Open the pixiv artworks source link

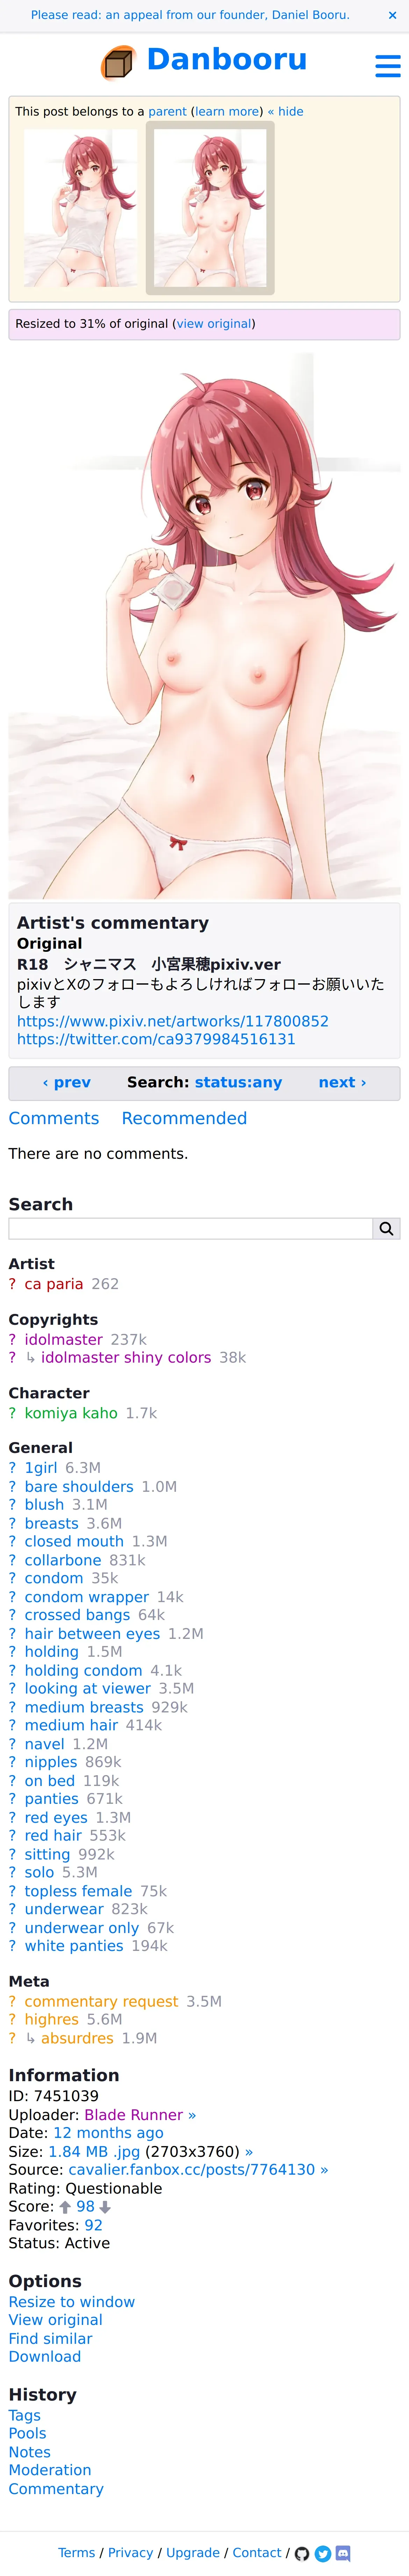[173, 1021]
